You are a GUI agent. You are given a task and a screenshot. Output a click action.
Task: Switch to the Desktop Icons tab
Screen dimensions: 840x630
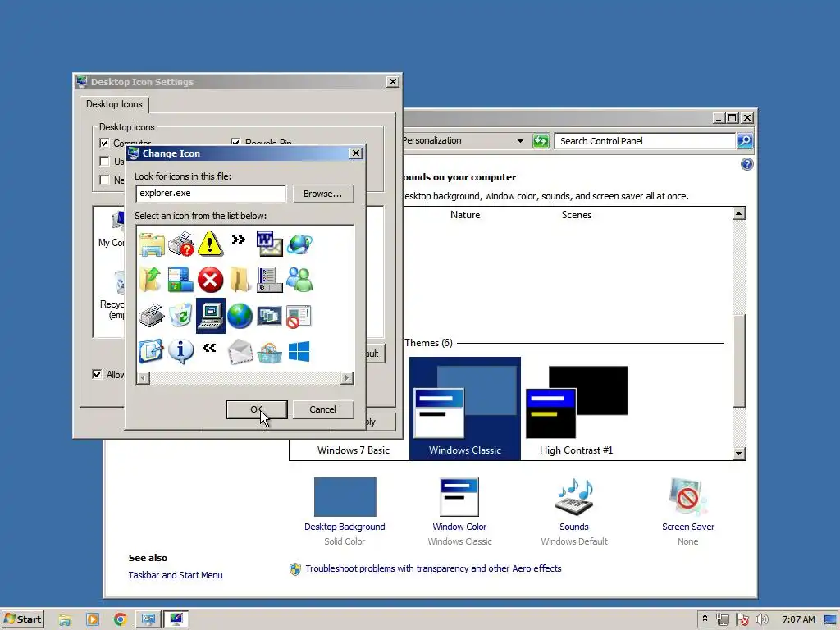(x=114, y=104)
